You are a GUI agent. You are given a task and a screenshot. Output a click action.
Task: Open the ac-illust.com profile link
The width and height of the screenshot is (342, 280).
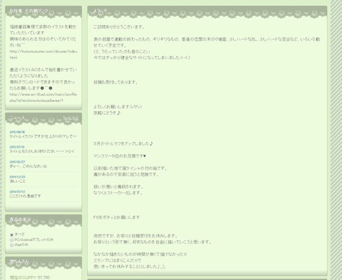coord(43,97)
